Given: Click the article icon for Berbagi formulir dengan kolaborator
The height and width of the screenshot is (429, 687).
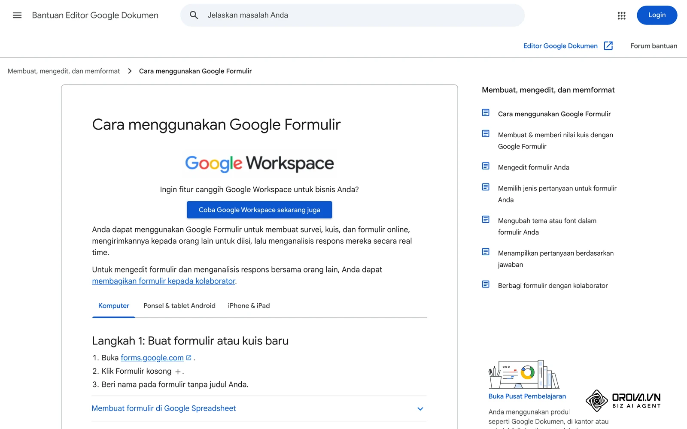Looking at the screenshot, I should (x=486, y=284).
